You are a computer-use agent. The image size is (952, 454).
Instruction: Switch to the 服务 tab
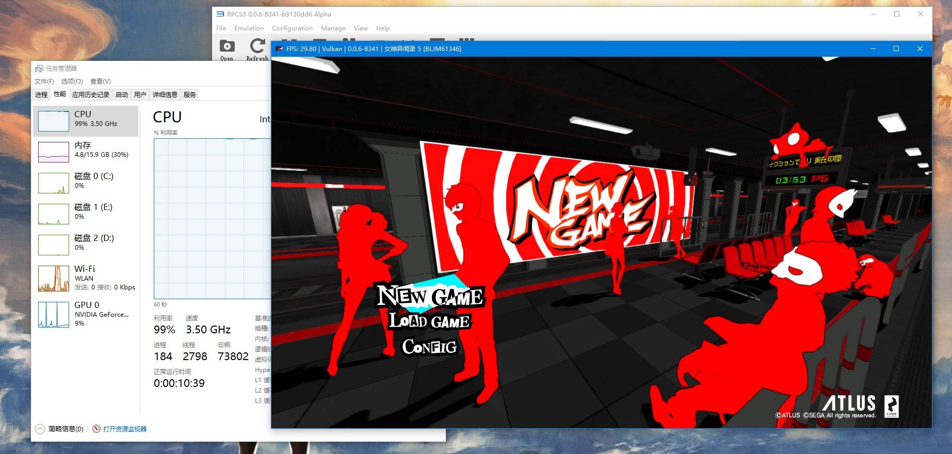coord(190,94)
